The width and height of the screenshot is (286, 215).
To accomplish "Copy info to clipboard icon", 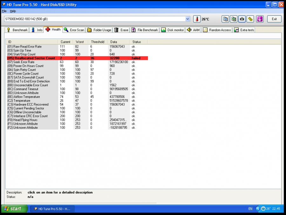I will (x=225, y=19).
